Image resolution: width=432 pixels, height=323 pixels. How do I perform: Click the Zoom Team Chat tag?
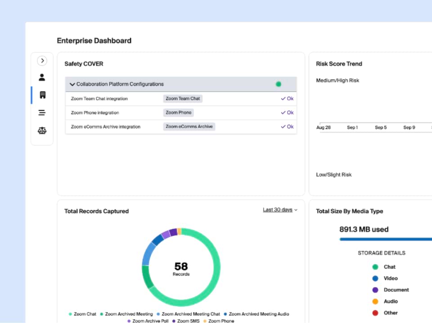pyautogui.click(x=182, y=98)
